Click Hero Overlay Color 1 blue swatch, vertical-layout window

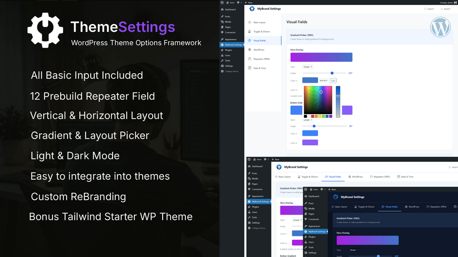click(310, 81)
